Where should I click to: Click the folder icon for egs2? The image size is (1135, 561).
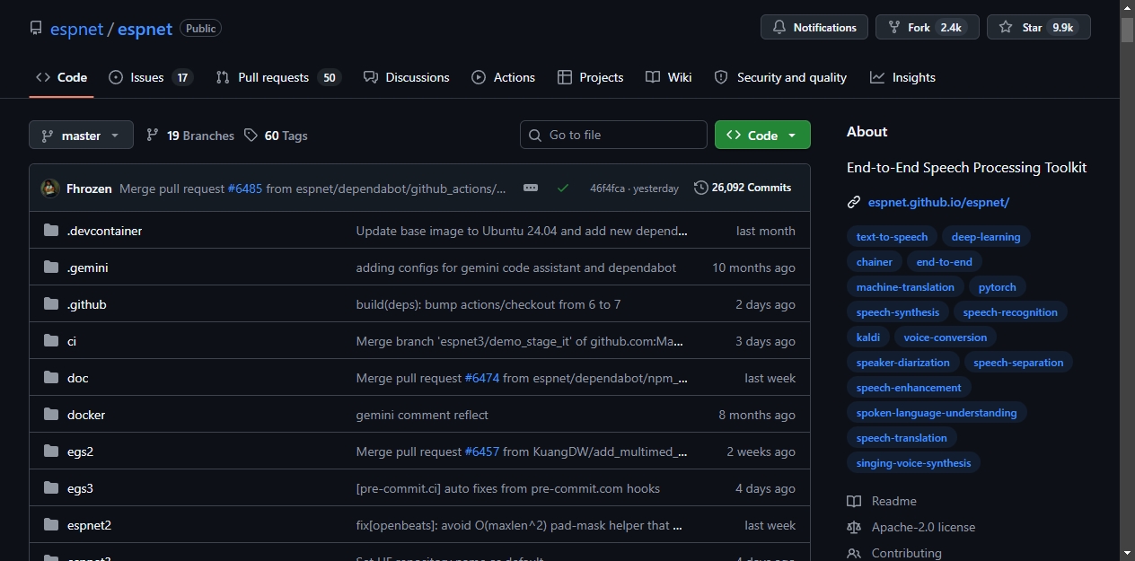coord(51,451)
